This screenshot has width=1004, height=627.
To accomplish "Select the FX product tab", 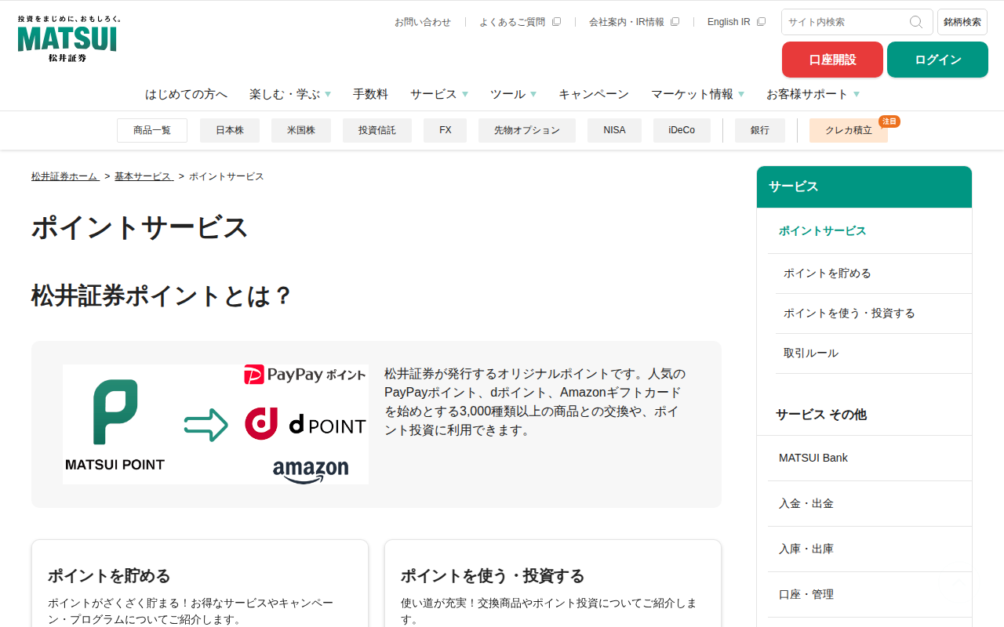I will coord(446,130).
